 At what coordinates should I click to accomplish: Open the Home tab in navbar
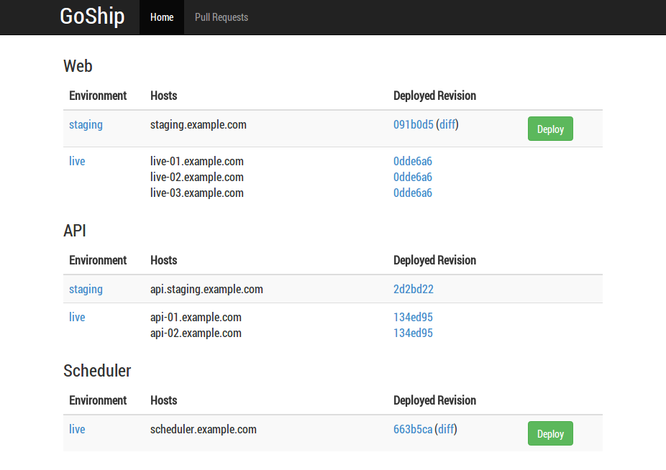[162, 17]
